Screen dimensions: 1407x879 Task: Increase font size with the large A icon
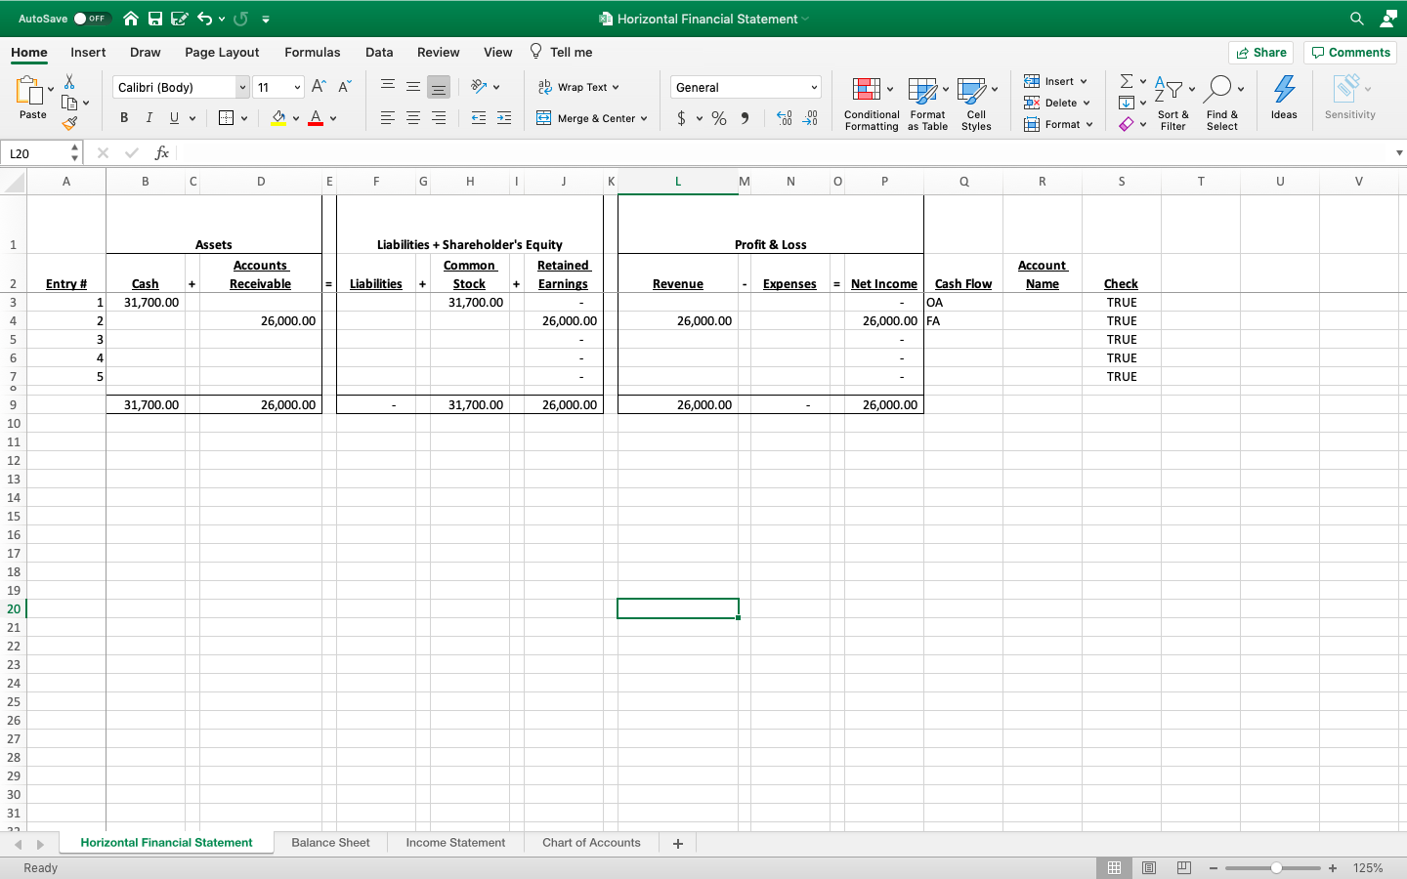coord(319,87)
